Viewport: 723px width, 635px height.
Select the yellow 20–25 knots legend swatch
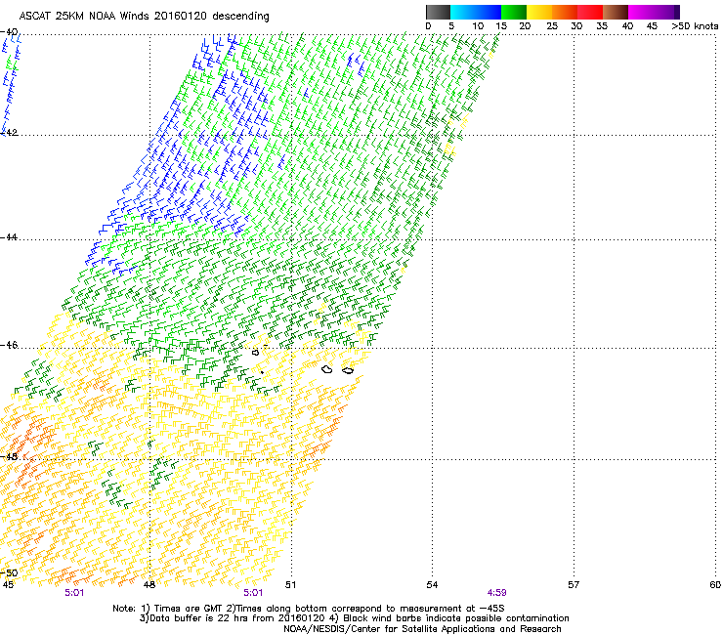tap(539, 12)
